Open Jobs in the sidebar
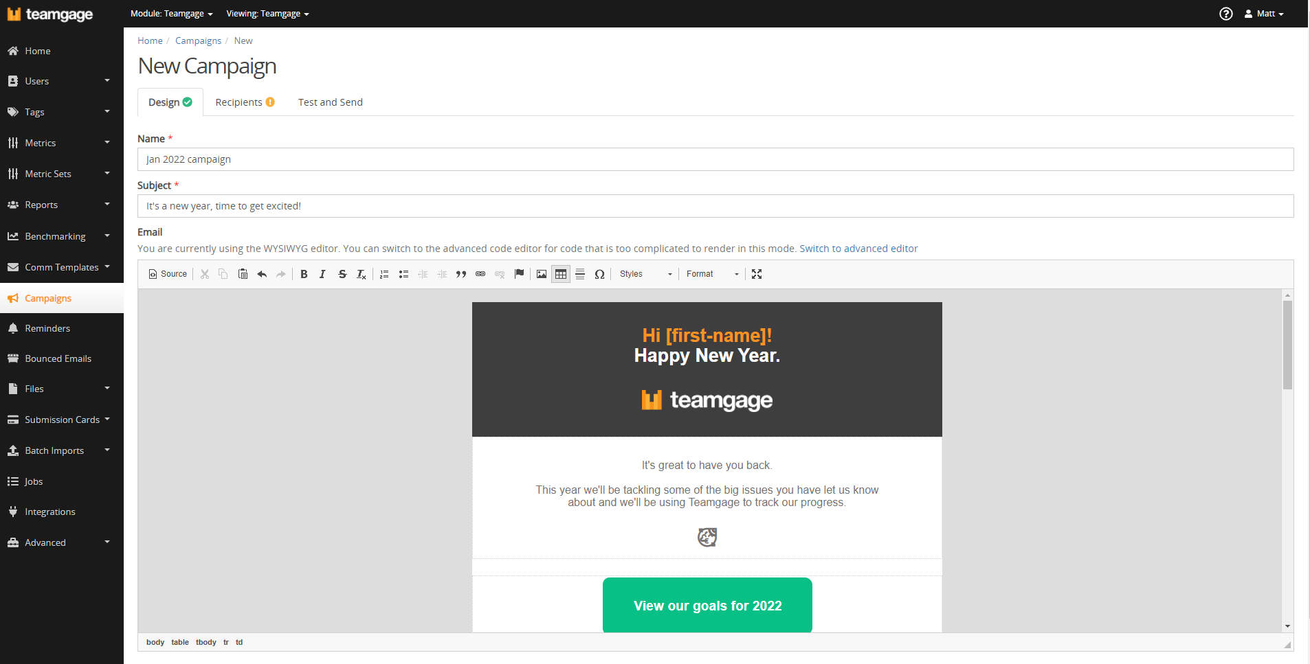 click(x=62, y=481)
